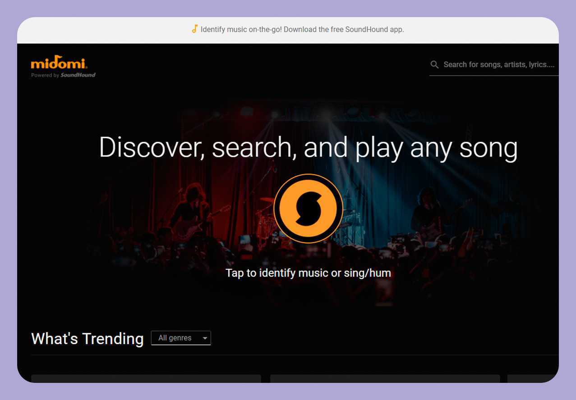Tap the orange SoundHound identify button
Image resolution: width=576 pixels, height=400 pixels.
[x=308, y=209]
